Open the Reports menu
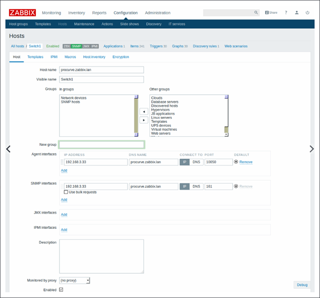Image resolution: width=320 pixels, height=298 pixels. (99, 13)
